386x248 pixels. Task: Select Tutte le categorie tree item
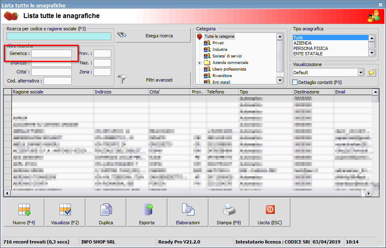(x=219, y=36)
